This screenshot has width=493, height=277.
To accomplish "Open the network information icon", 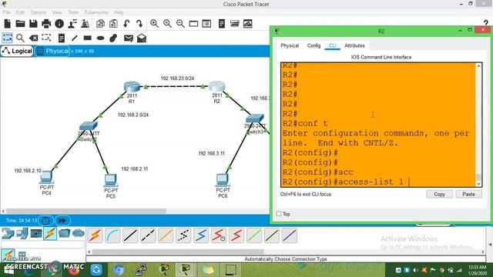I will (x=59, y=24).
